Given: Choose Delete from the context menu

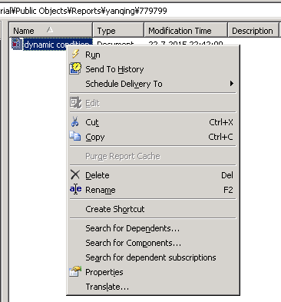Looking at the screenshot, I should pos(153,175).
